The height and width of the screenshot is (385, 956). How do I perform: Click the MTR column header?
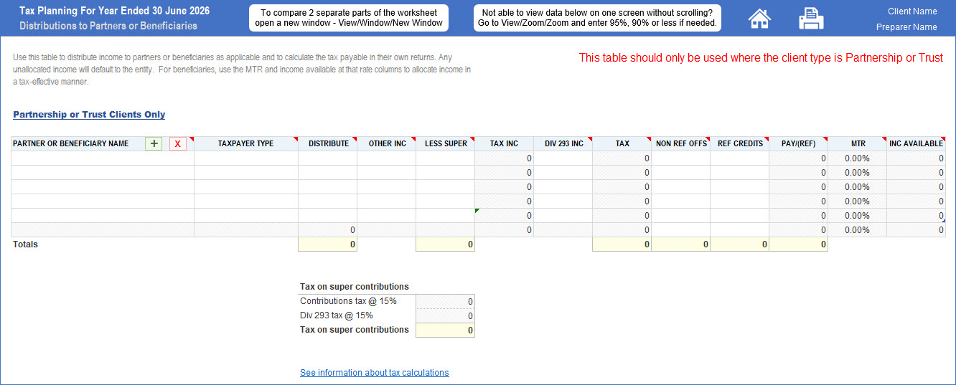click(x=858, y=143)
